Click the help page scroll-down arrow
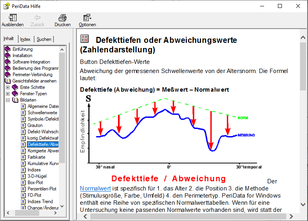 pyautogui.click(x=303, y=205)
